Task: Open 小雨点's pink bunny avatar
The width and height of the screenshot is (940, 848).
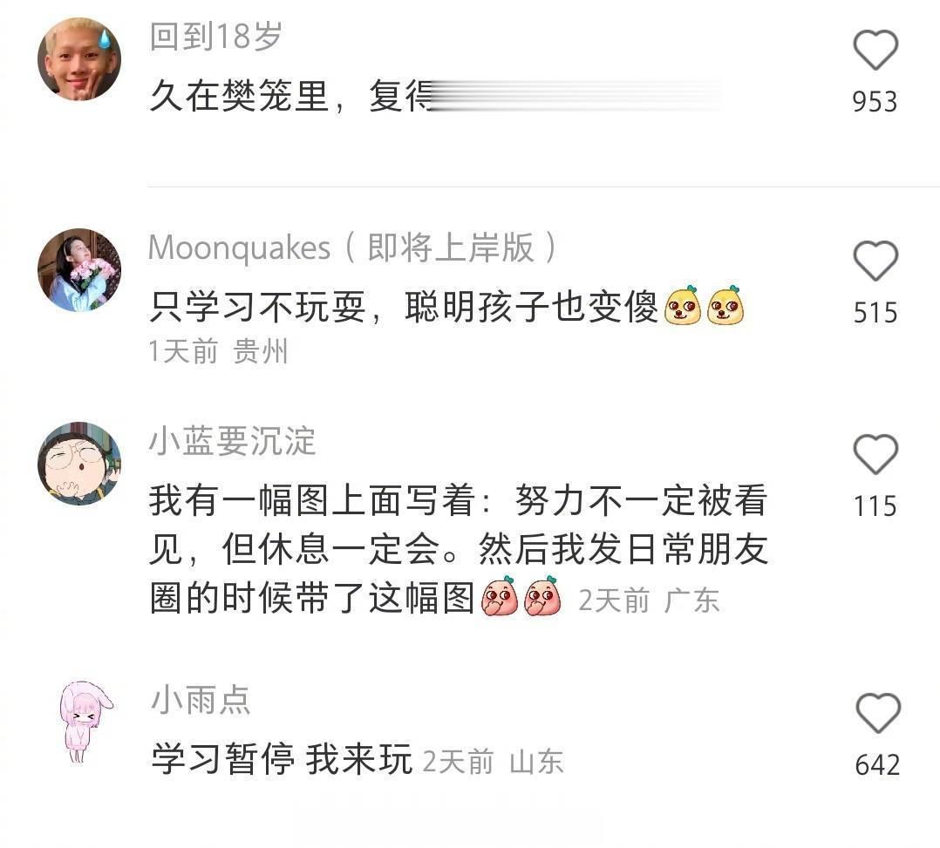Action: click(85, 721)
